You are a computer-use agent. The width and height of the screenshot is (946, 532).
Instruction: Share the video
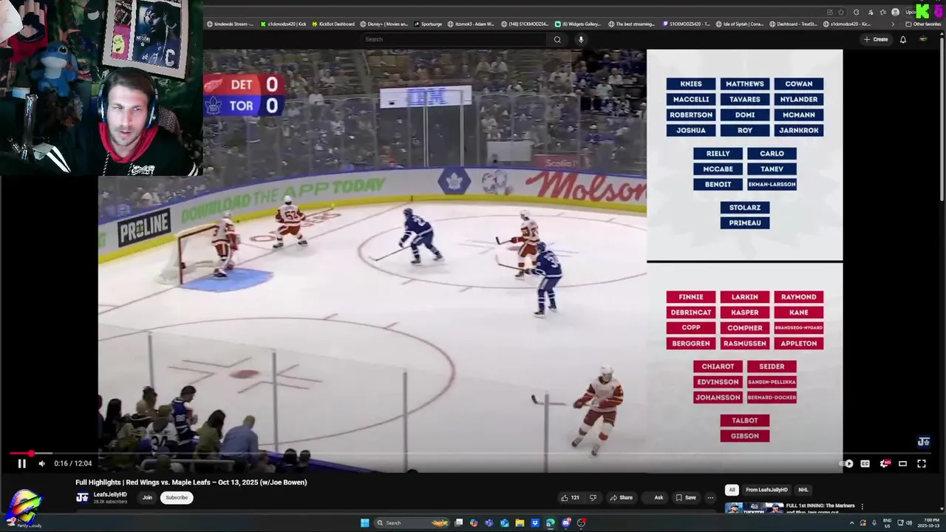(621, 497)
